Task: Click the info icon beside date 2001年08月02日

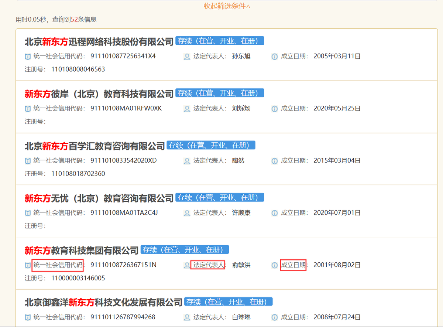Action: pyautogui.click(x=274, y=265)
